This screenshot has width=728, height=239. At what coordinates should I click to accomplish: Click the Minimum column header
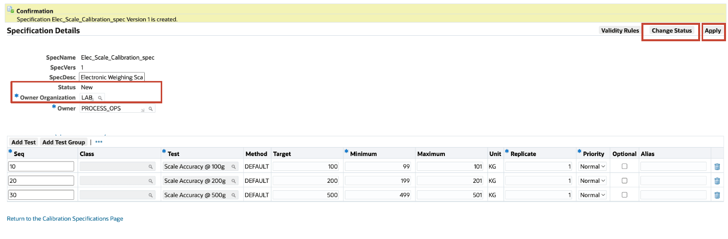(363, 154)
